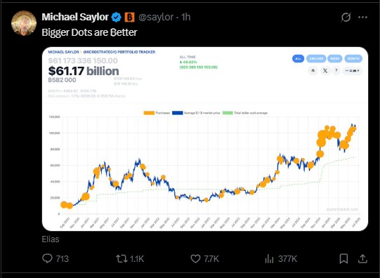This screenshot has width=380, height=278.
Task: Expand the currency and language dropdown in tracker
Action: 353,71
